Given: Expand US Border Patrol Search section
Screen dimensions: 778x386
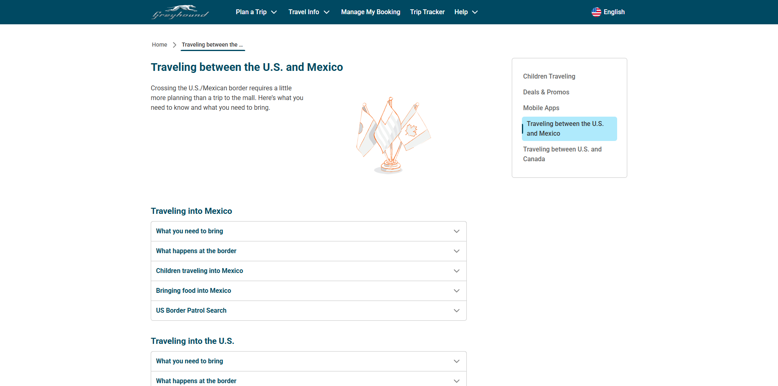Looking at the screenshot, I should click(308, 311).
